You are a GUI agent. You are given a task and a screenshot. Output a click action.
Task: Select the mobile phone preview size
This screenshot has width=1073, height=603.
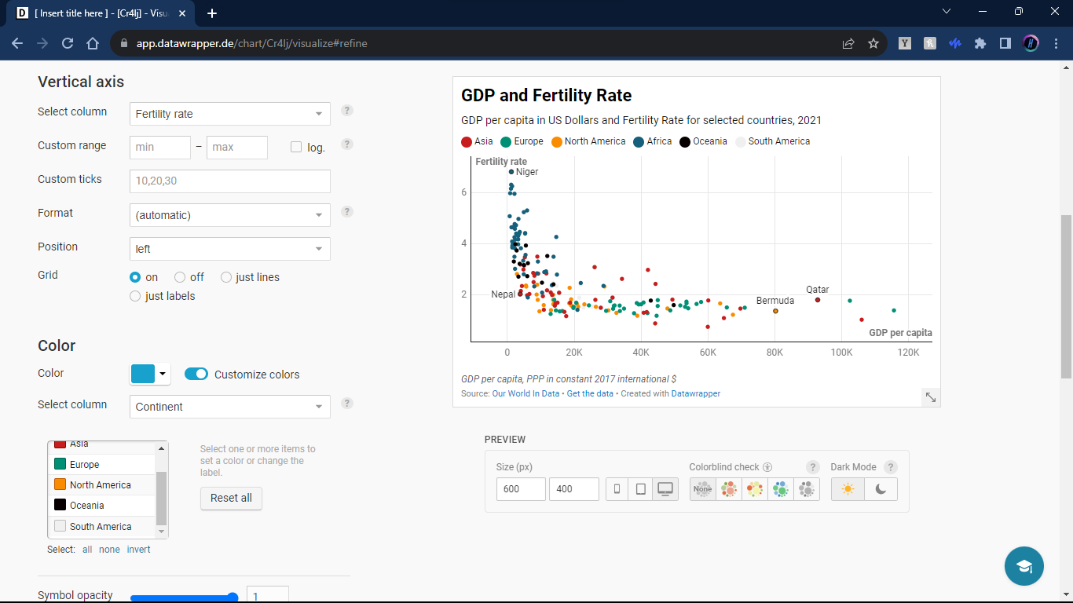tap(617, 489)
